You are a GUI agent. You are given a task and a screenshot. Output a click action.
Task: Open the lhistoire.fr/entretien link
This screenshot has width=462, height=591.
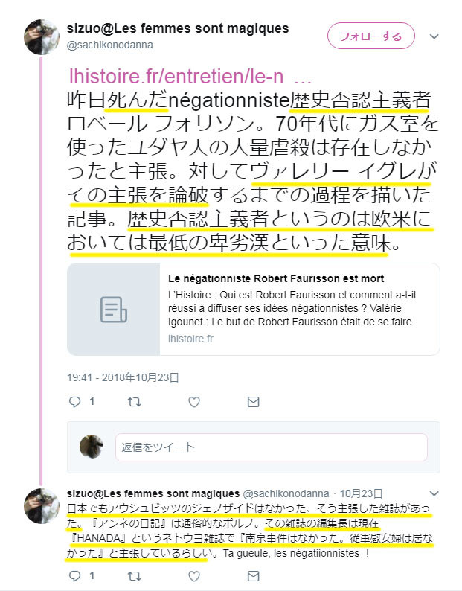pyautogui.click(x=190, y=76)
